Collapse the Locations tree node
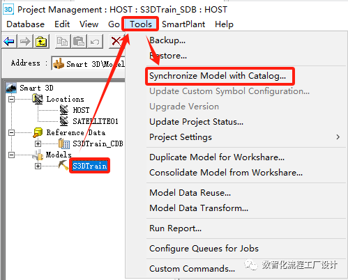 click(x=11, y=99)
